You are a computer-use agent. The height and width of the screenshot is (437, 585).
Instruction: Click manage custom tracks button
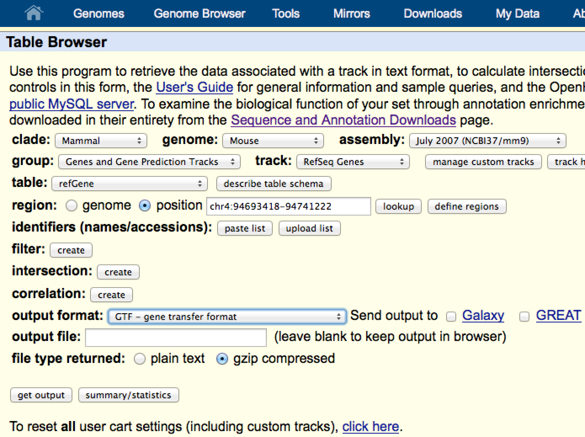[x=483, y=162]
